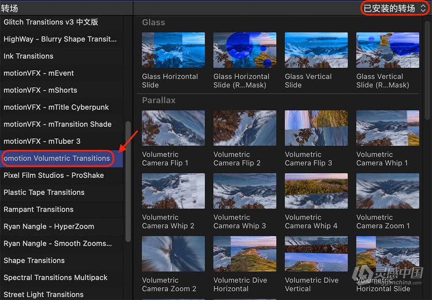432x300 pixels.
Task: Select motionVFX mEvent in sidebar
Action: pyautogui.click(x=39, y=73)
